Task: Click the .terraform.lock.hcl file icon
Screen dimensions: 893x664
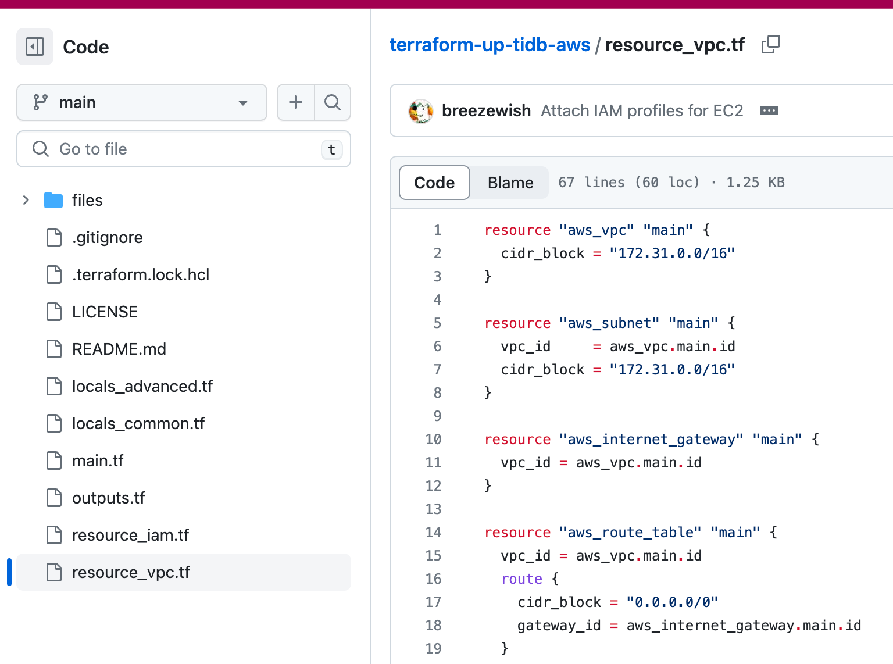Action: tap(54, 274)
